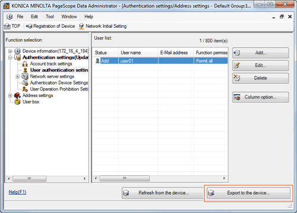Expand the Address settings tree node

tap(10, 96)
